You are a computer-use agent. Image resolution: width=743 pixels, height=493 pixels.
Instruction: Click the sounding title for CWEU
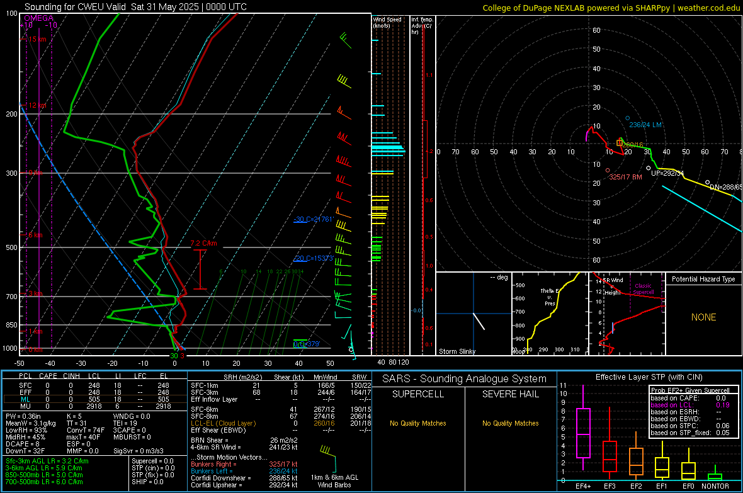[x=135, y=7]
